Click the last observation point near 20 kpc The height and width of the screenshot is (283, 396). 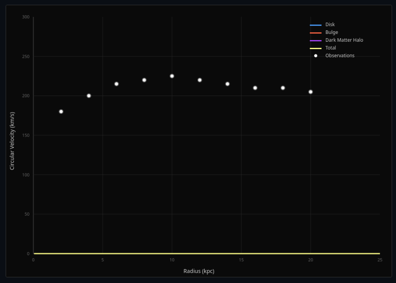pos(310,92)
